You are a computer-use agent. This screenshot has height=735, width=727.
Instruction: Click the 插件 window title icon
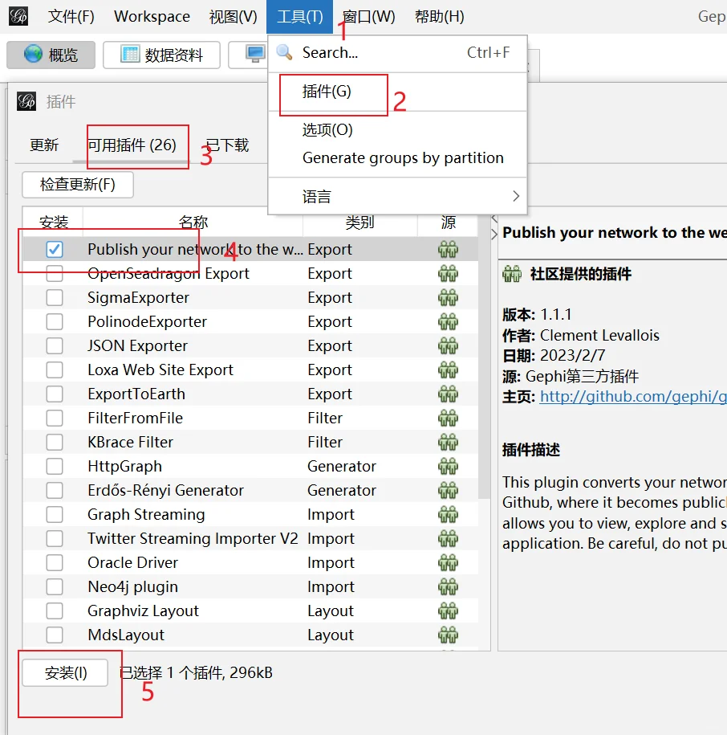[26, 101]
